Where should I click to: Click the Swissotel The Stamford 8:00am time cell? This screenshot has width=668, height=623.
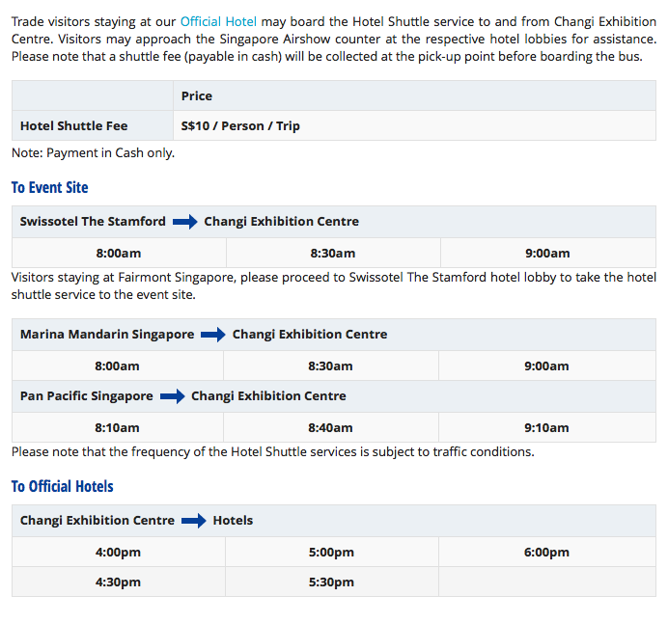coord(119,254)
